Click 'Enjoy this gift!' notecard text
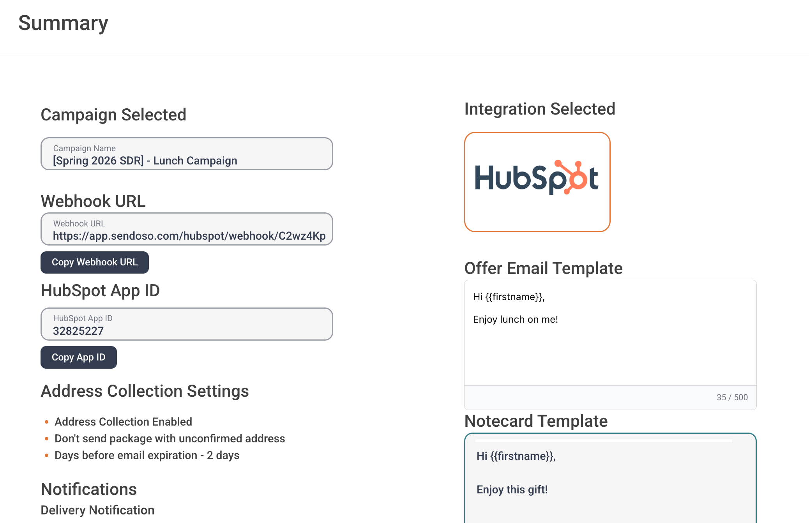Screen dimensions: 809x523 click(512, 490)
